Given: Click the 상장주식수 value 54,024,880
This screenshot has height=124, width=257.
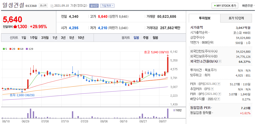Looking at the screenshot, I should pyautogui.click(x=243, y=38).
